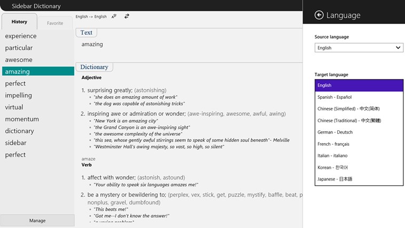This screenshot has width=405, height=228.
Task: Click the Text input area with 'amazing'
Action: pos(187,45)
